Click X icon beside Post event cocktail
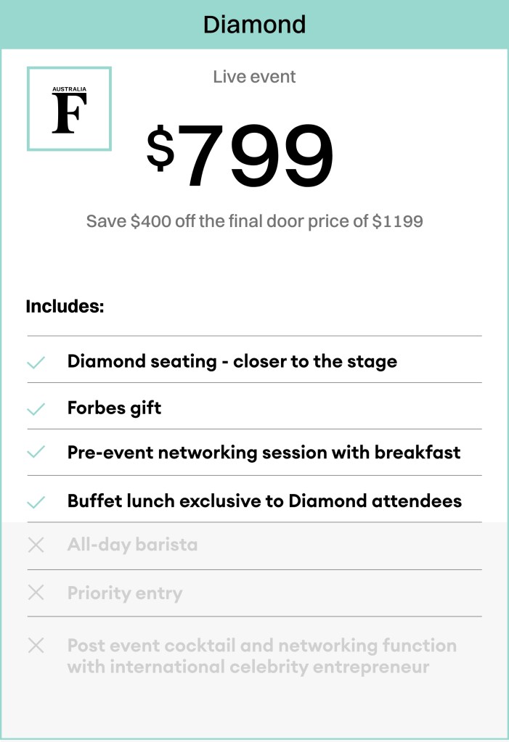The image size is (509, 742). tap(36, 645)
